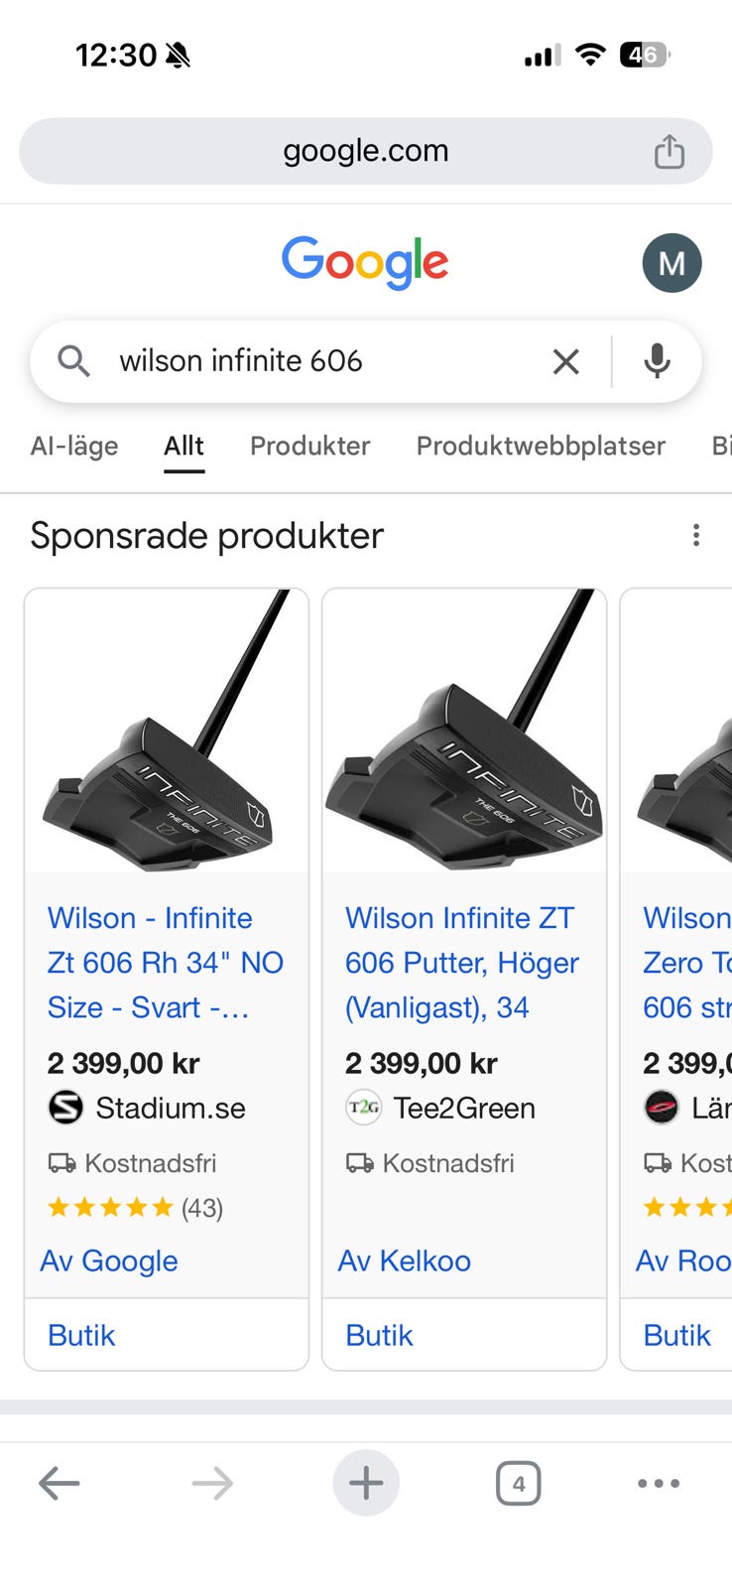The image size is (732, 1588).
Task: Open the Stadium.se Wilson Infinite listing
Action: tap(166, 963)
